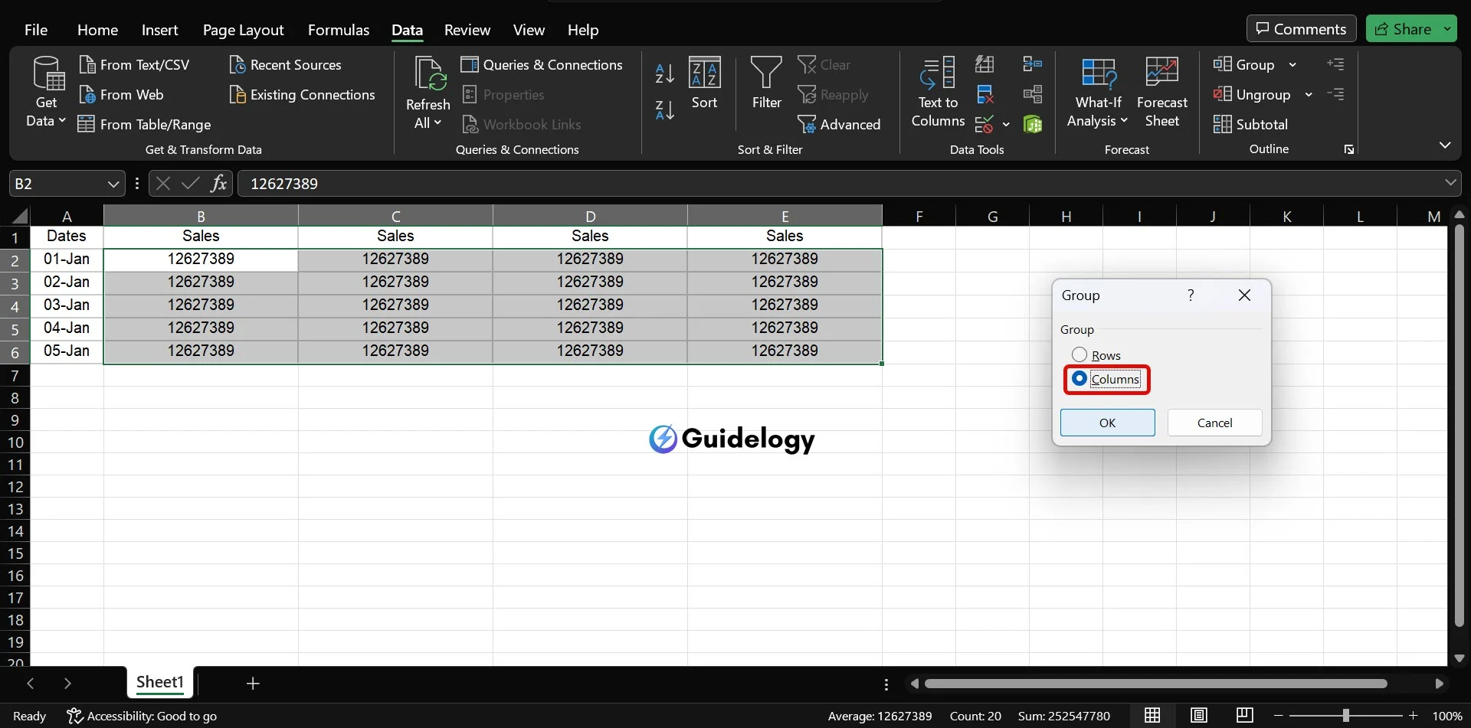
Task: Add a new sheet
Action: (253, 683)
